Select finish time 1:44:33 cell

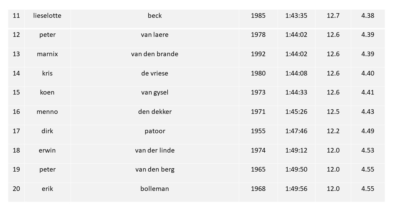coord(296,96)
